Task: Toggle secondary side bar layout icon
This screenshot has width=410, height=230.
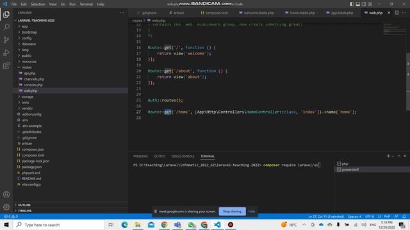Action: (x=364, y=4)
